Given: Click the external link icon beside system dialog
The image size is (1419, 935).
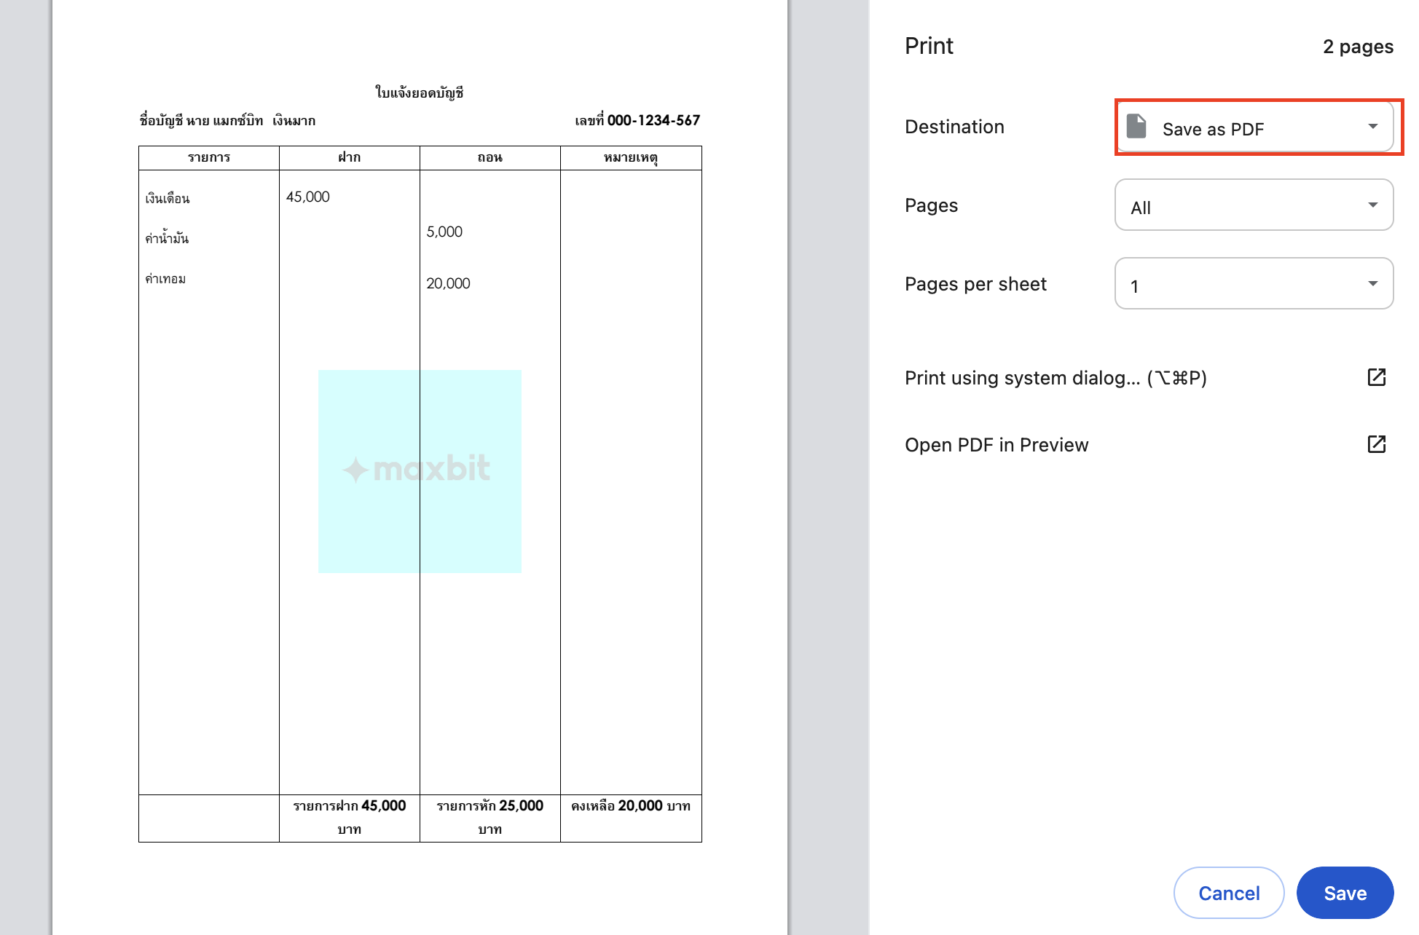Looking at the screenshot, I should tap(1377, 378).
